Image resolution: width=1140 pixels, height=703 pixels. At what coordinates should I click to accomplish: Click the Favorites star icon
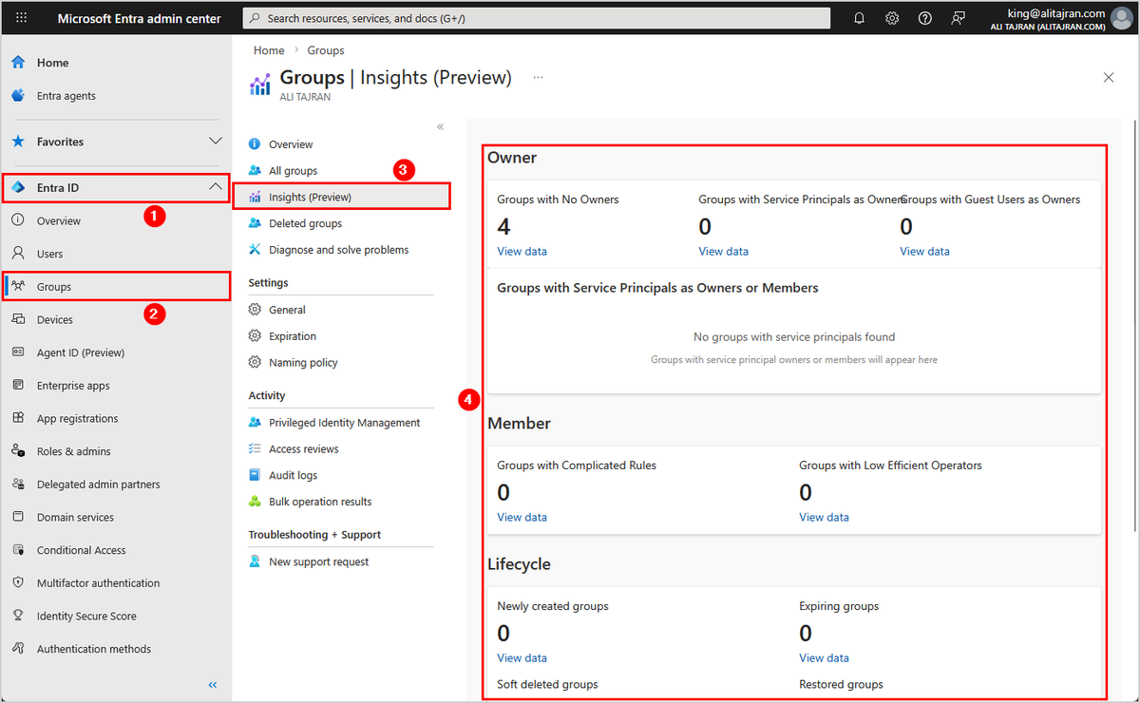18,142
